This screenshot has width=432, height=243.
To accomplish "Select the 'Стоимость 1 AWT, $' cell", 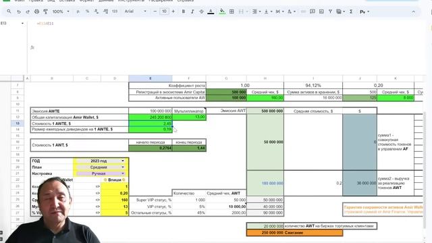I will coord(80,145).
